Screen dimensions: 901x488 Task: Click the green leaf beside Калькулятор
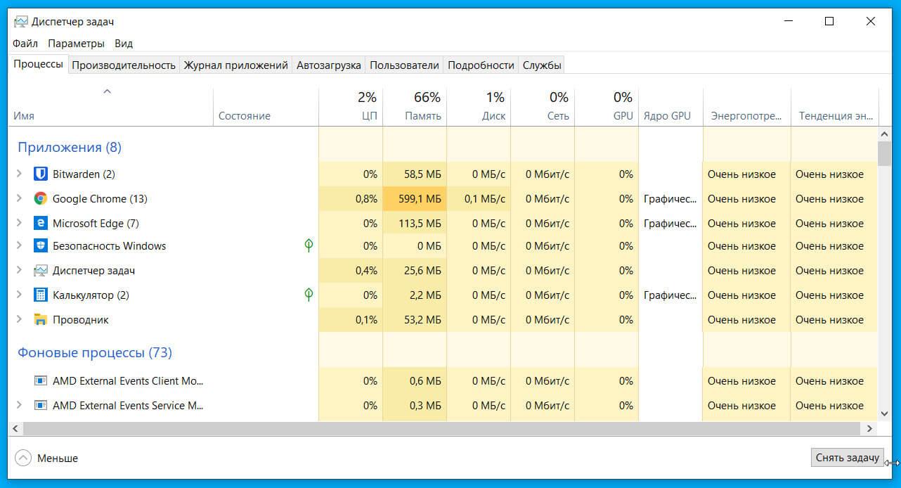308,295
